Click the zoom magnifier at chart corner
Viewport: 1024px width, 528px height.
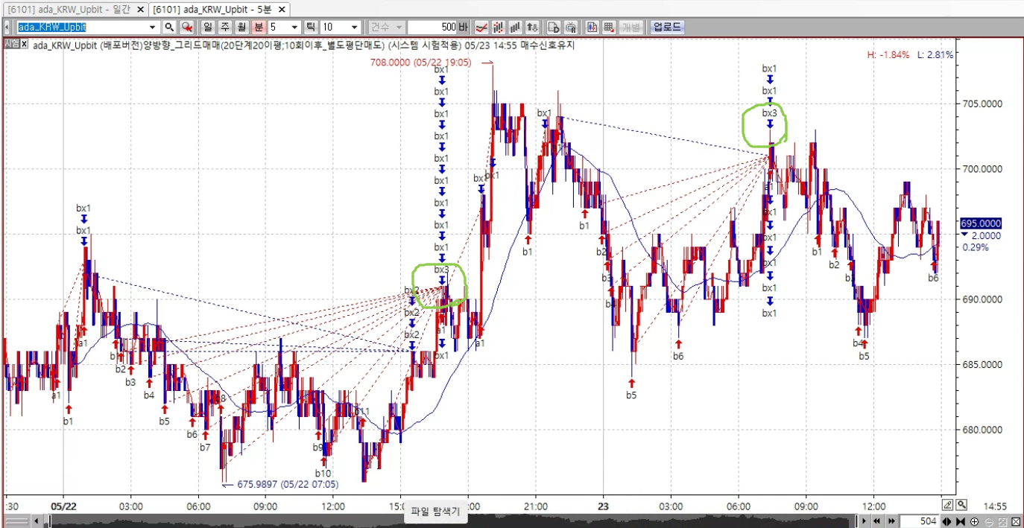coord(961,504)
